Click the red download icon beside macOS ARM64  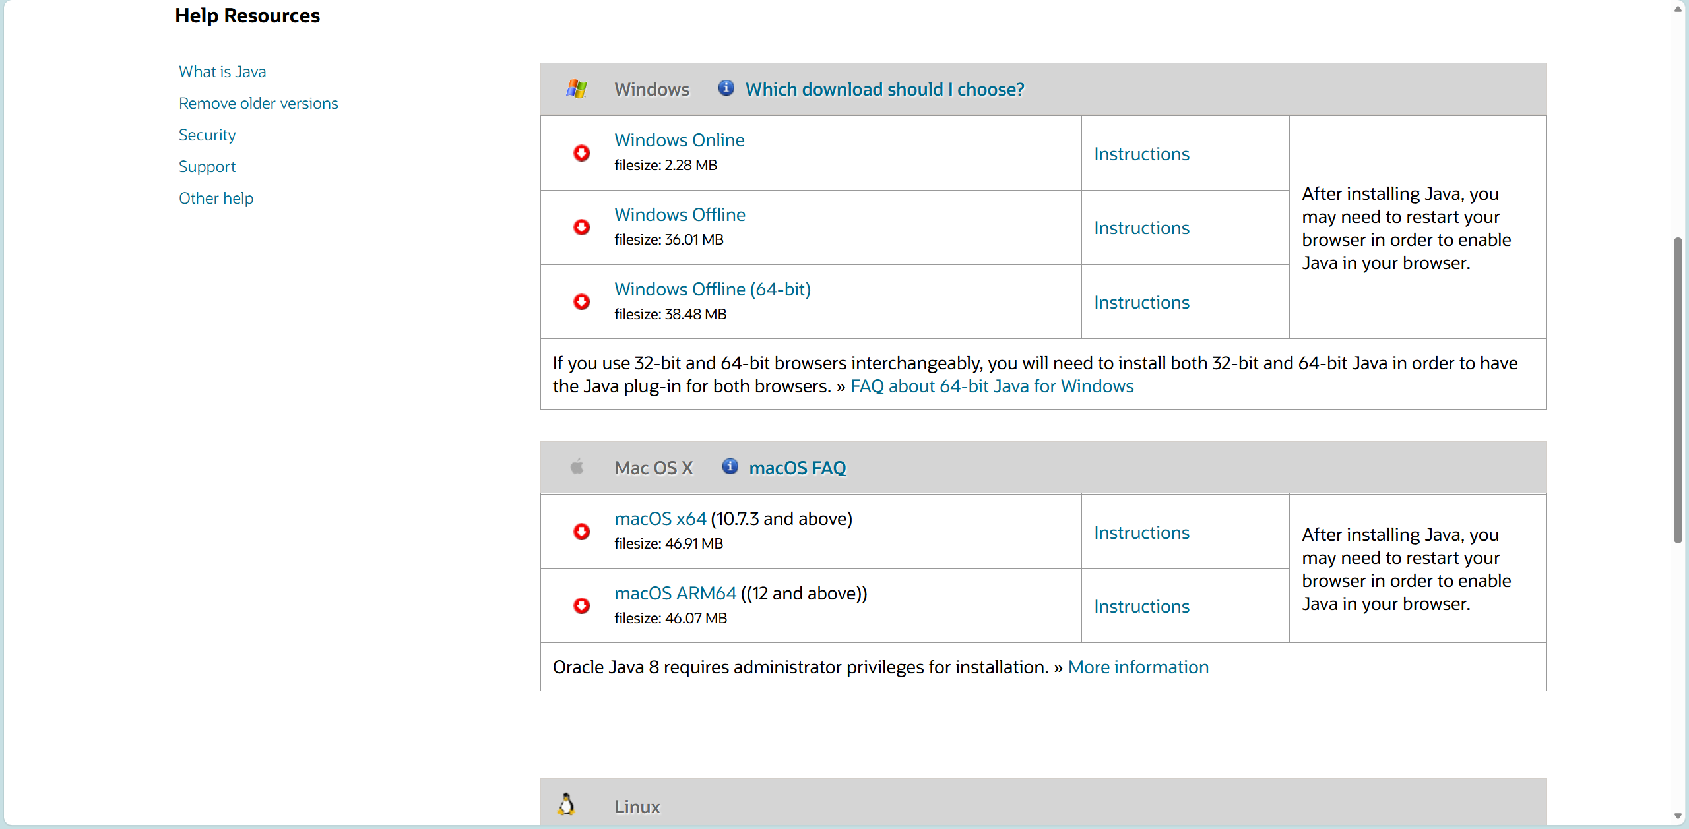click(x=581, y=606)
